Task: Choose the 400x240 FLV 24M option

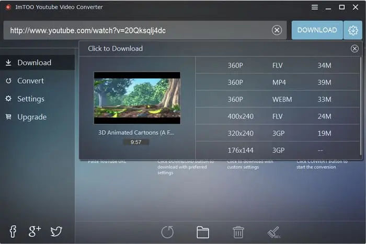Action: [x=278, y=116]
